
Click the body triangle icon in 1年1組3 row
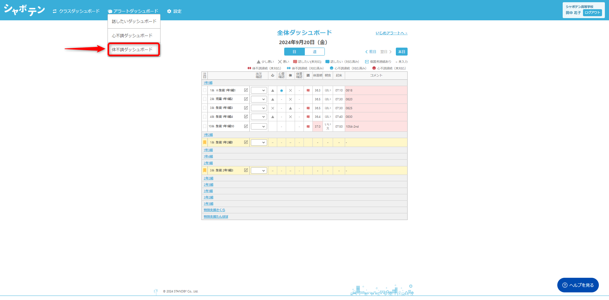point(290,108)
